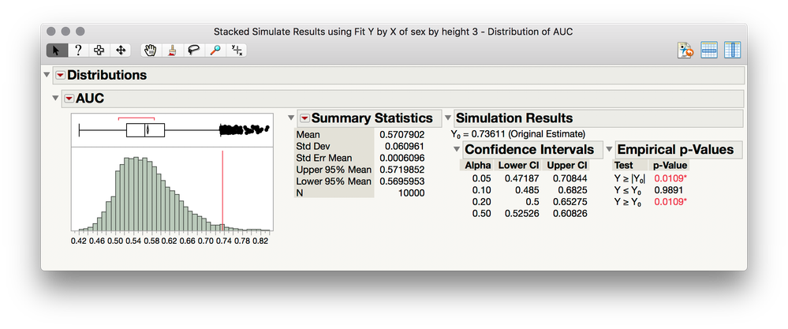
Task: Click the Std Err Mean value 0.0006096
Action: click(x=401, y=158)
